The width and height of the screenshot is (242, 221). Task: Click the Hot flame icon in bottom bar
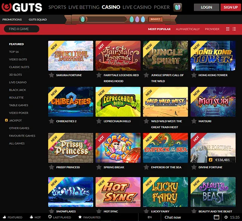(31, 217)
